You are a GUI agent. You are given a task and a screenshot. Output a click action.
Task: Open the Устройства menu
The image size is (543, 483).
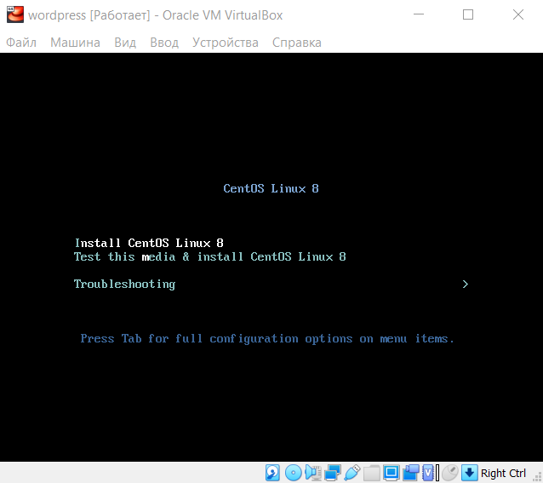coord(226,43)
